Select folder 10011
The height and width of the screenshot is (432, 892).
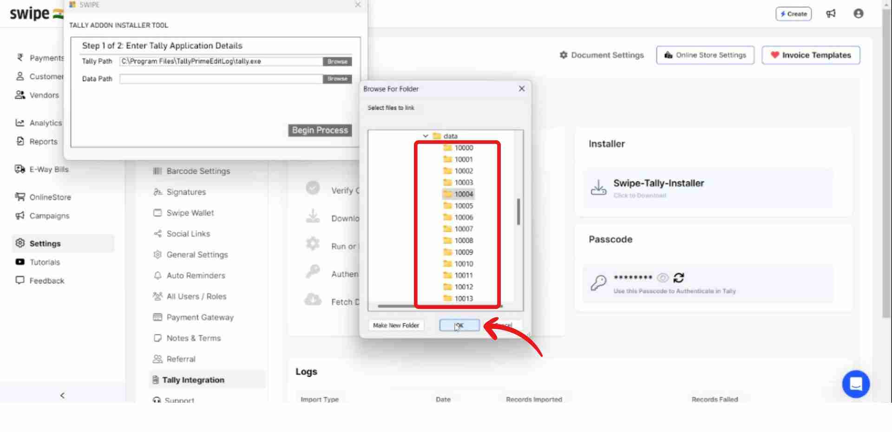coord(459,275)
